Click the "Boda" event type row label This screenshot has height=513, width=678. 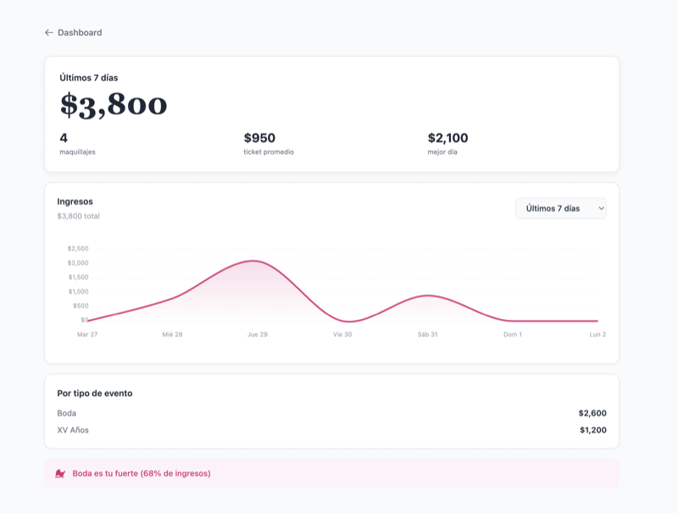coord(67,413)
